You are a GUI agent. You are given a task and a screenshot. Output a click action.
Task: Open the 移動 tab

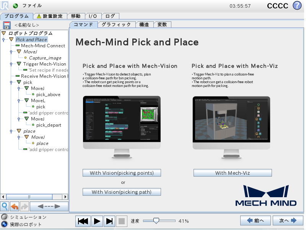[76, 16]
